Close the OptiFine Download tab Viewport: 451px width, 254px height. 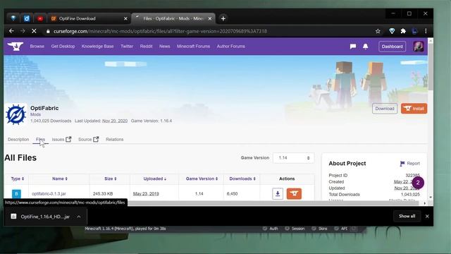(x=125, y=18)
